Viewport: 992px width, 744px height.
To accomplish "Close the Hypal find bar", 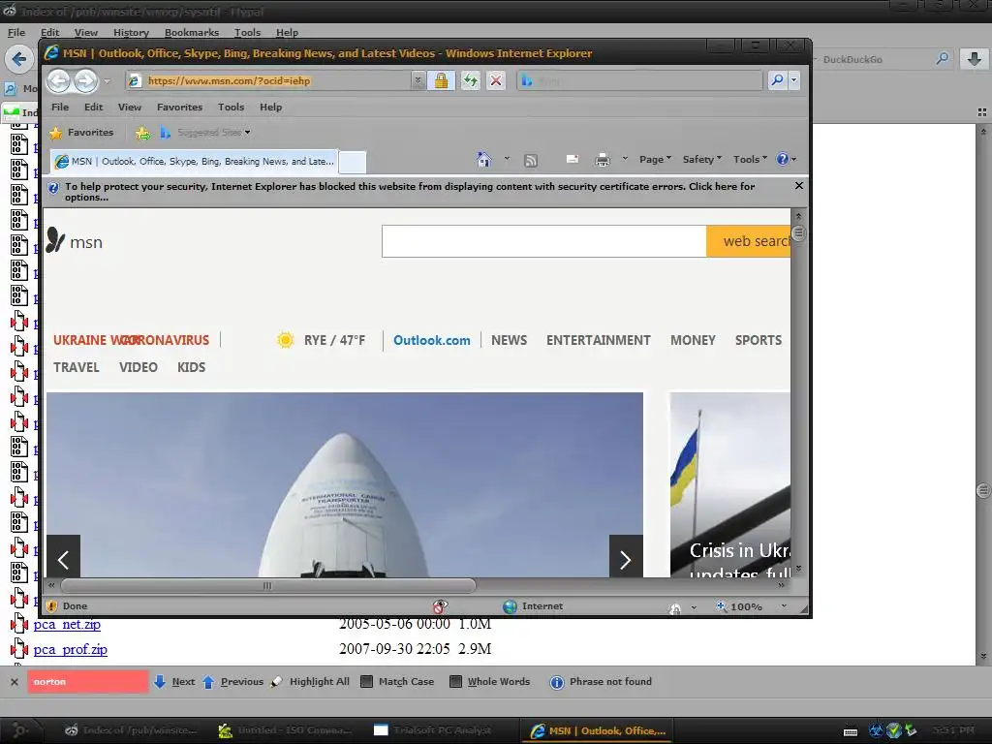I will coord(14,682).
